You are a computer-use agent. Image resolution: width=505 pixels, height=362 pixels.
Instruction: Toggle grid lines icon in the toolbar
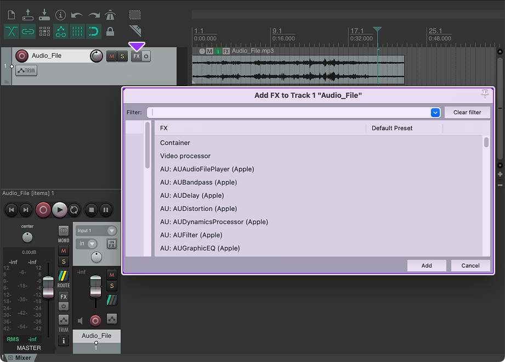coord(77,31)
